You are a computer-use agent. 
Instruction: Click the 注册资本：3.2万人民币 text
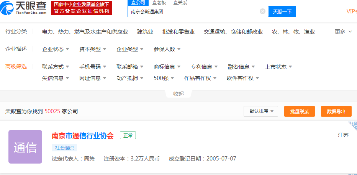click(x=132, y=159)
